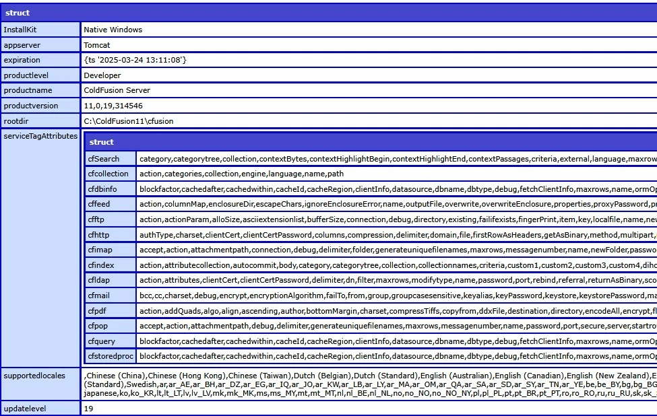Select the Native Windows value
657x416 pixels.
[113, 30]
